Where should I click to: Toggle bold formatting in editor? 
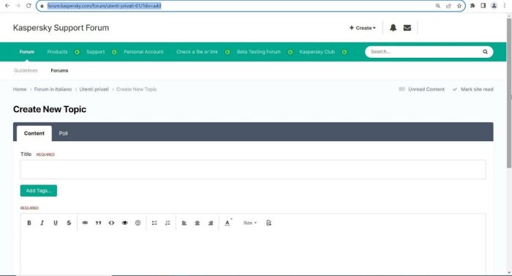point(29,223)
